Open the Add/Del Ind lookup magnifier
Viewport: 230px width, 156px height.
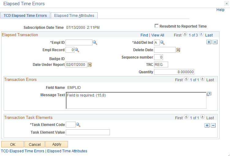pos(162,43)
